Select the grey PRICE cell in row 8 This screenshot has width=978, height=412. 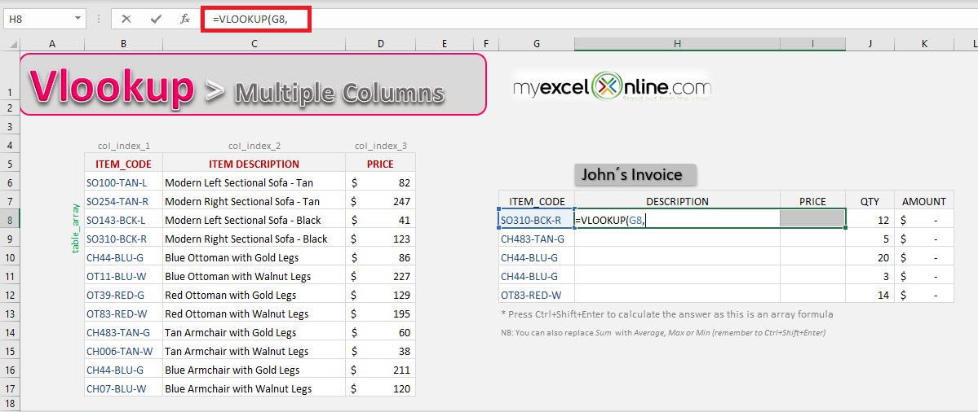pyautogui.click(x=812, y=218)
